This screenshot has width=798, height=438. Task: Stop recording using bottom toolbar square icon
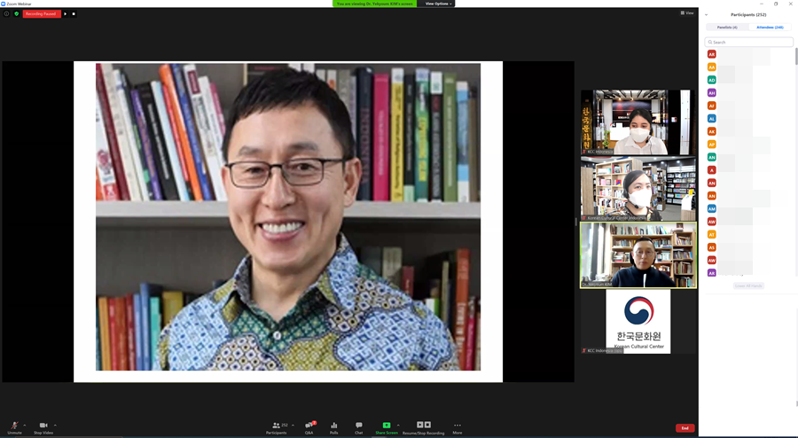428,425
